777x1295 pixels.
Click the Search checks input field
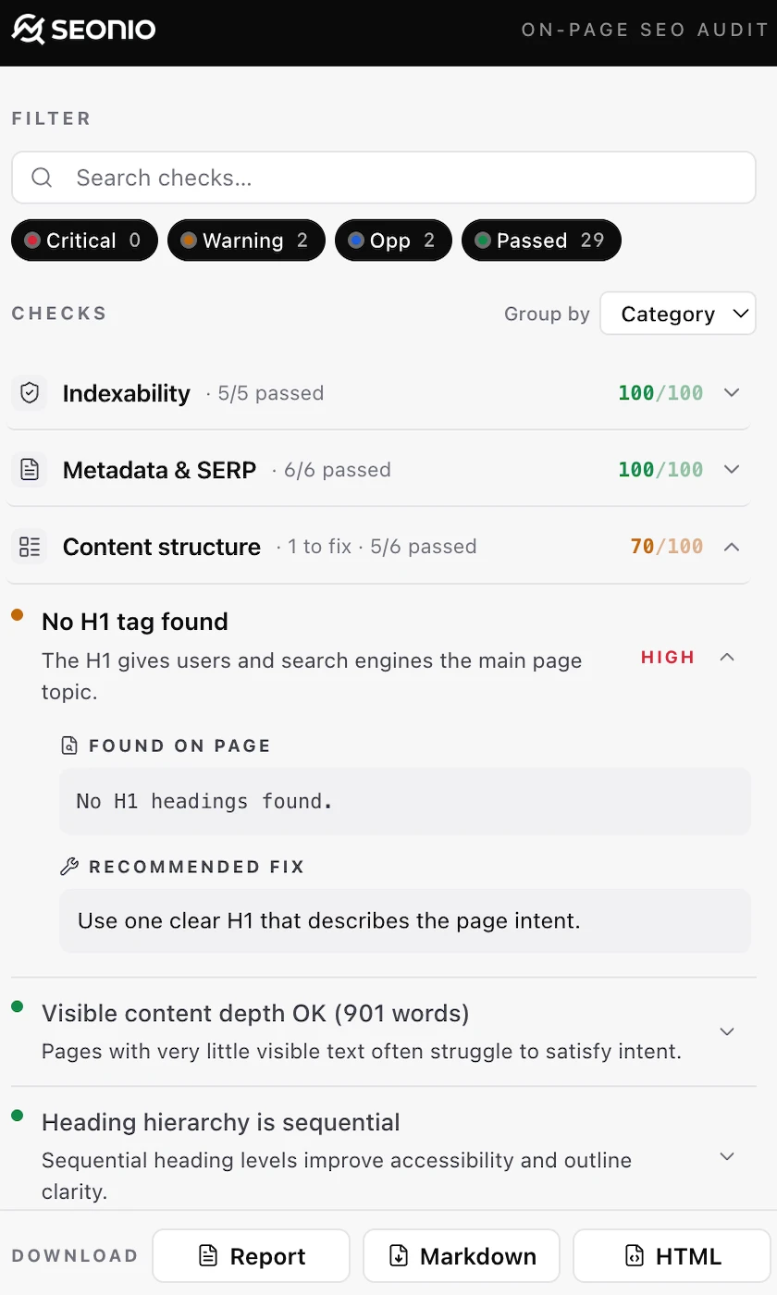click(x=384, y=178)
